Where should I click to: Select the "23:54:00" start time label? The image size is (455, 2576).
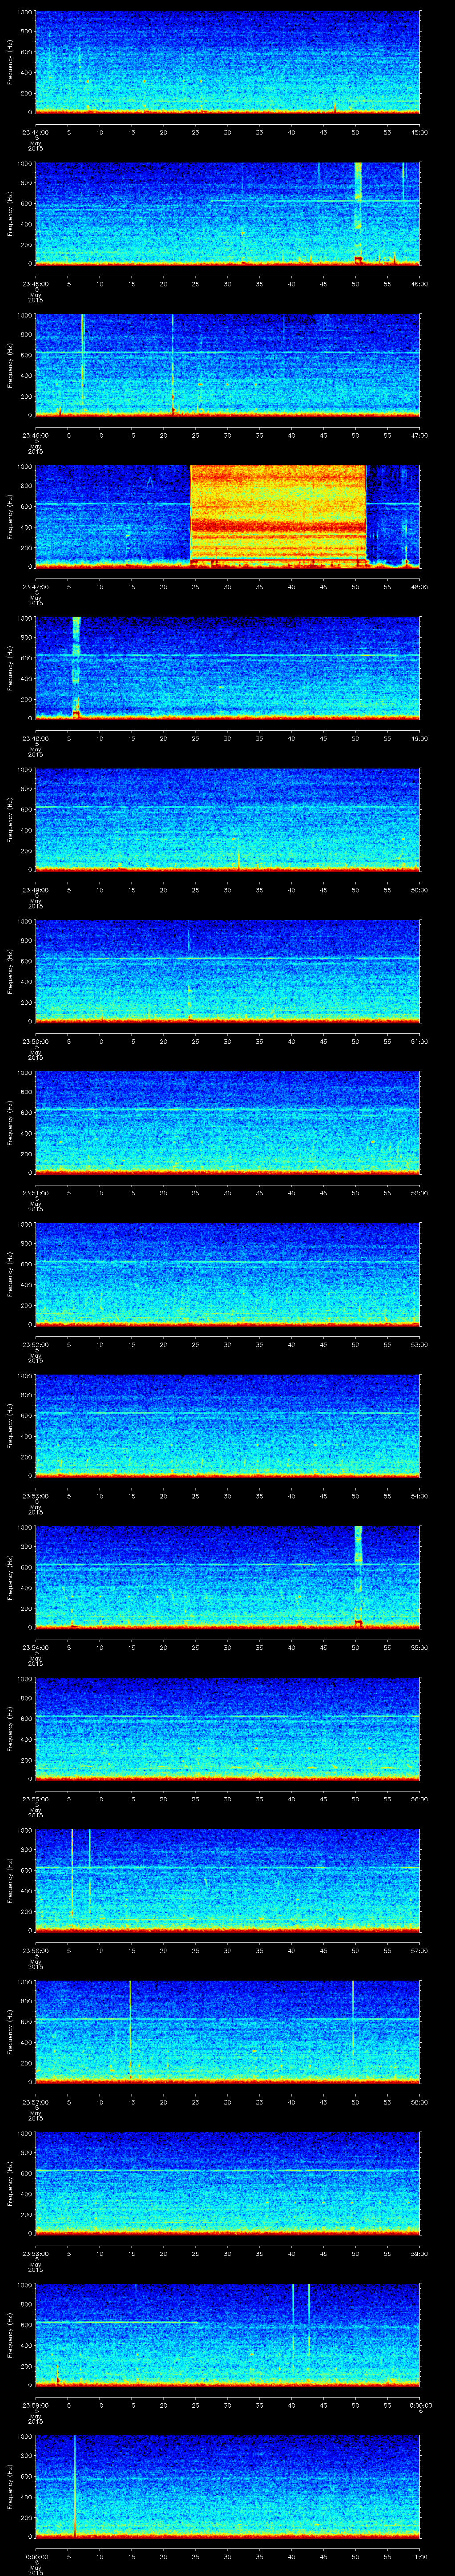pyautogui.click(x=35, y=1647)
